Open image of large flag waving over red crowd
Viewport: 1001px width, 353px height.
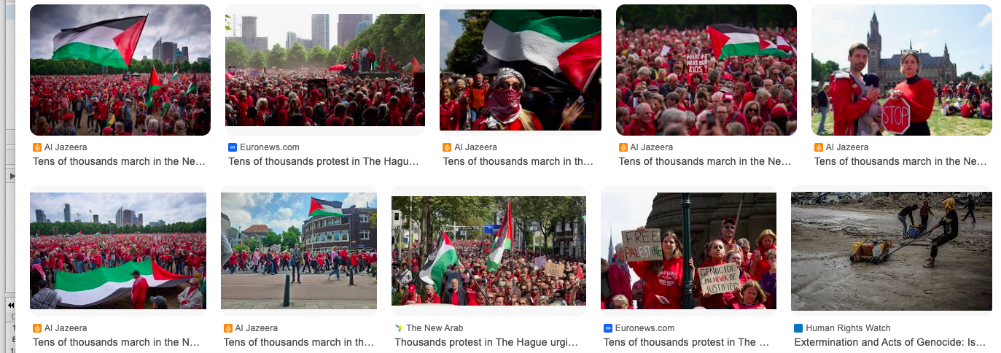[120, 70]
